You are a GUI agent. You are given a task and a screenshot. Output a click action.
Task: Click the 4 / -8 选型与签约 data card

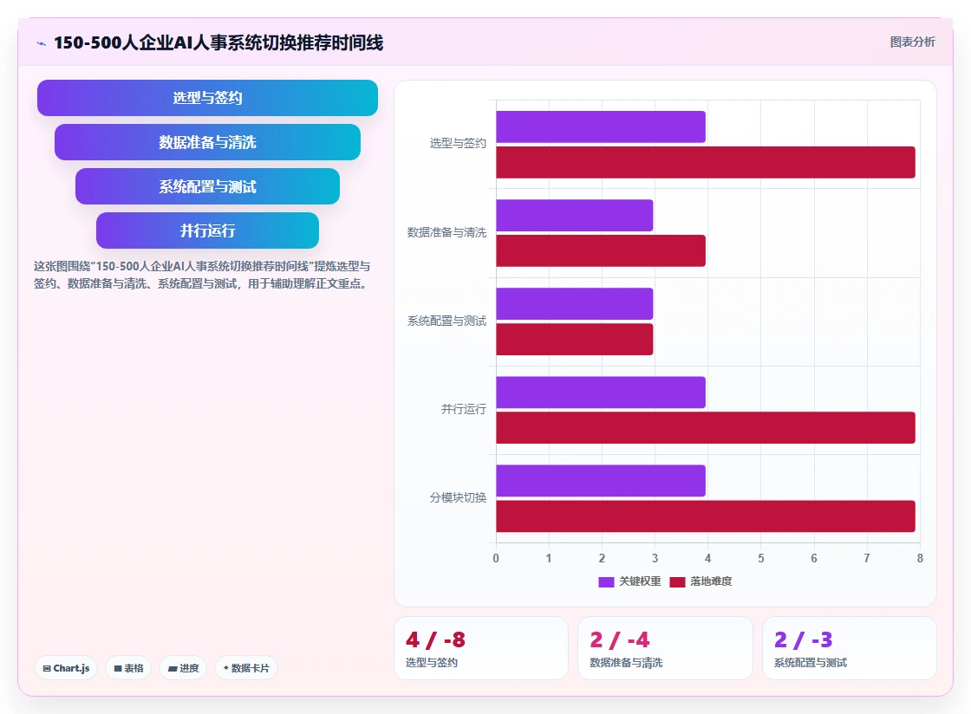481,648
